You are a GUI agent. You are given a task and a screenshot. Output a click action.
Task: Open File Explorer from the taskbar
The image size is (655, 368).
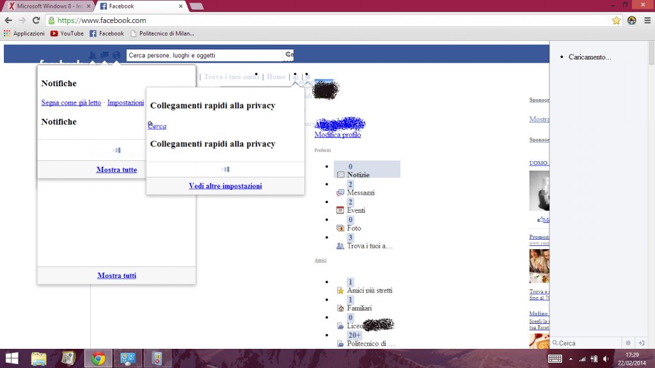coord(39,358)
